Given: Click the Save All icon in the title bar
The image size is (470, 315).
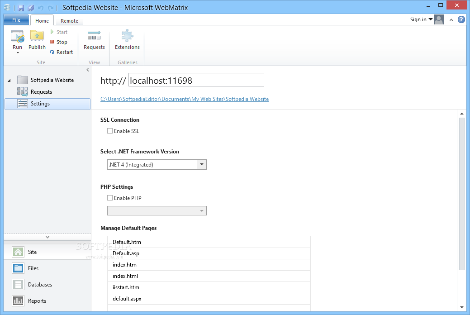Looking at the screenshot, I should (31, 8).
